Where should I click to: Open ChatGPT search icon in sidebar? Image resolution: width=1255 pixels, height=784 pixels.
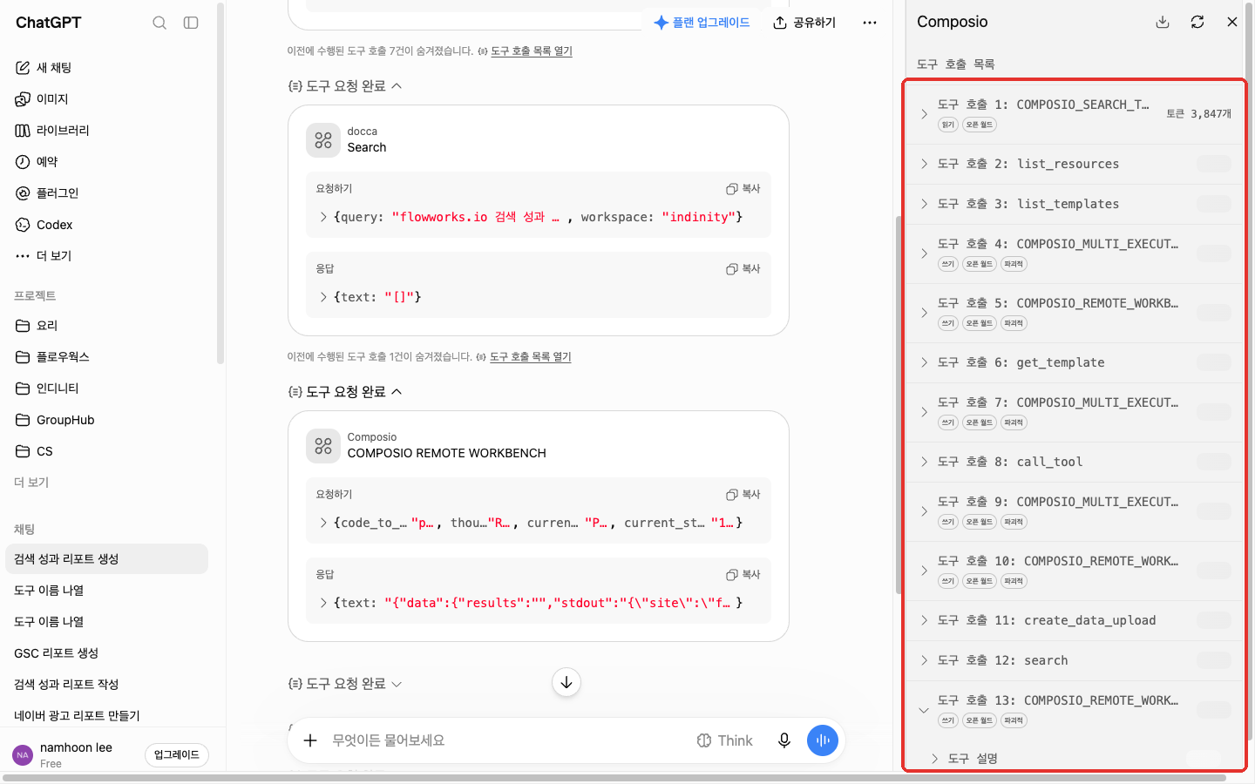159,23
